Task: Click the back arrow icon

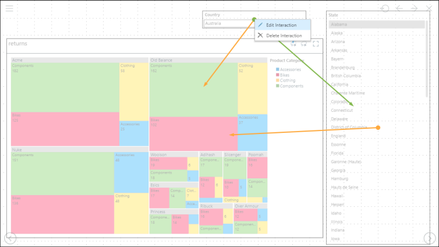Action: point(399,8)
